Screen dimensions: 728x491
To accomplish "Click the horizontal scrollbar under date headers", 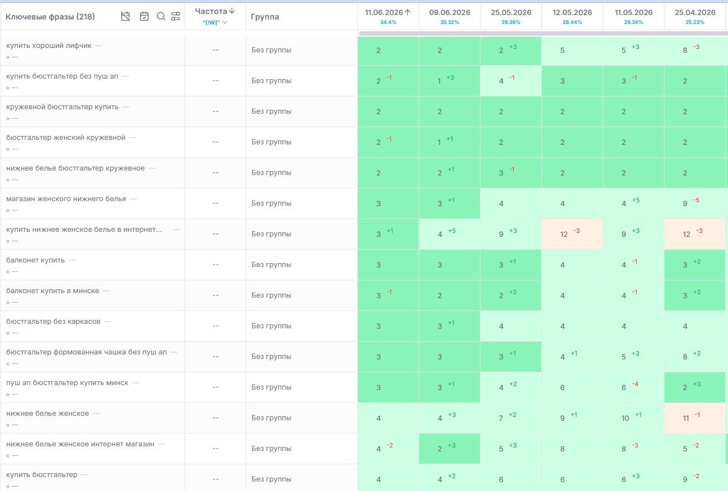I will 543,33.
